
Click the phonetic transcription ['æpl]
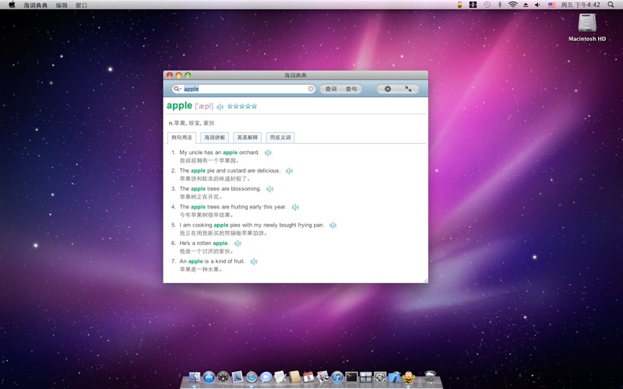pyautogui.click(x=204, y=106)
